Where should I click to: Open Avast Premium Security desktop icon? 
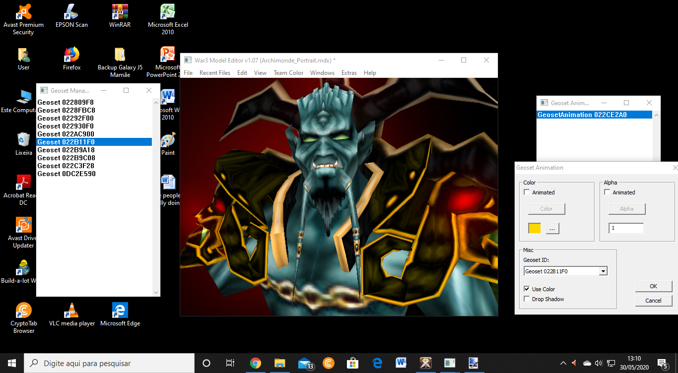pyautogui.click(x=23, y=20)
